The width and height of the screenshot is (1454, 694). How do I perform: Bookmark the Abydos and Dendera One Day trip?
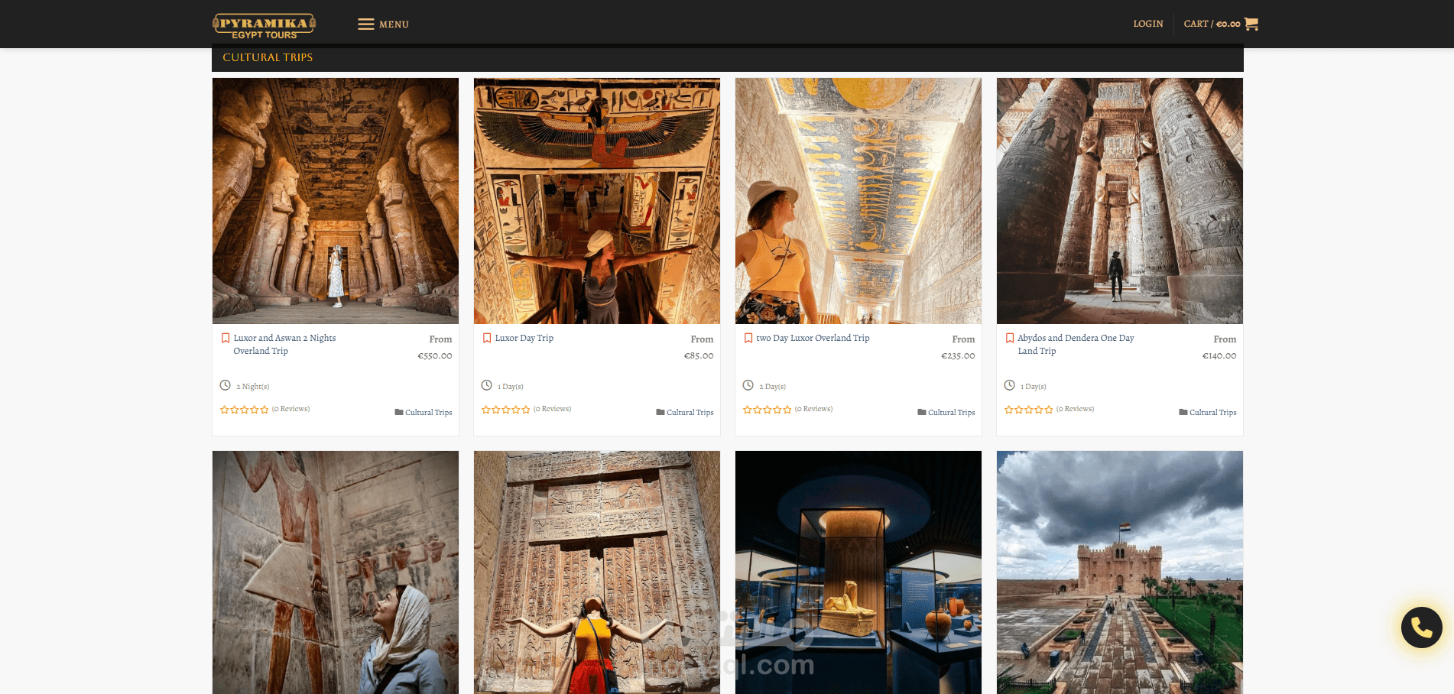coord(1010,338)
